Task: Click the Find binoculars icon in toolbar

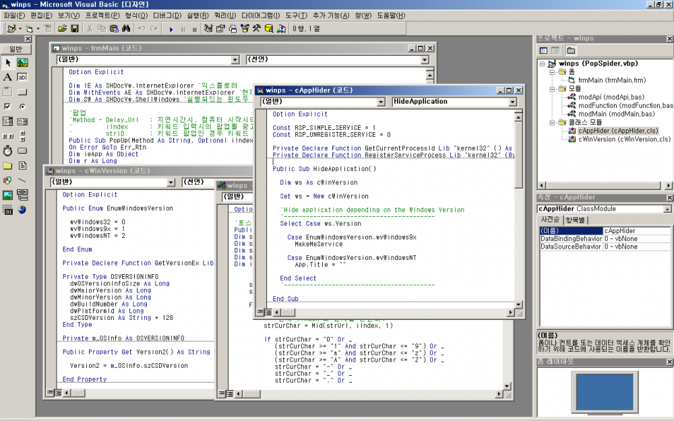Action: 125,29
